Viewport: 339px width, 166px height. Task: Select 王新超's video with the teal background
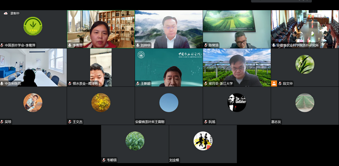click(x=169, y=68)
